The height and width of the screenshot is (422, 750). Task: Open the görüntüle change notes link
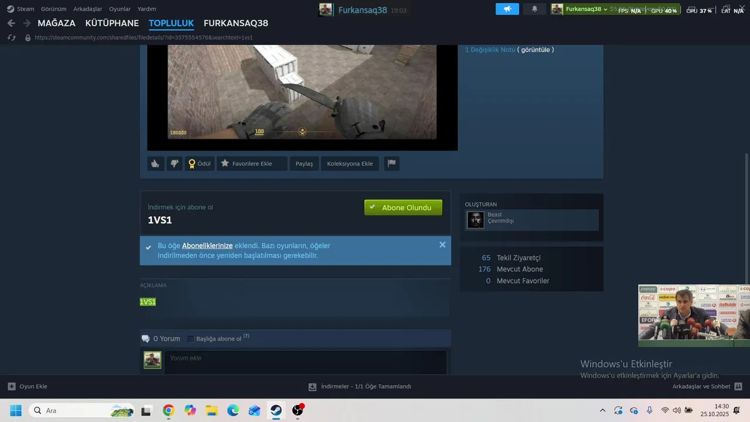tap(536, 50)
